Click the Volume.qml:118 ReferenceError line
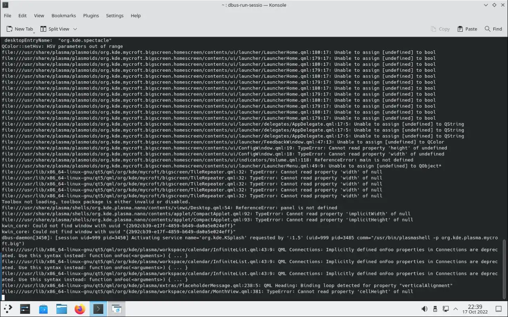The image size is (508, 317). 208,160
